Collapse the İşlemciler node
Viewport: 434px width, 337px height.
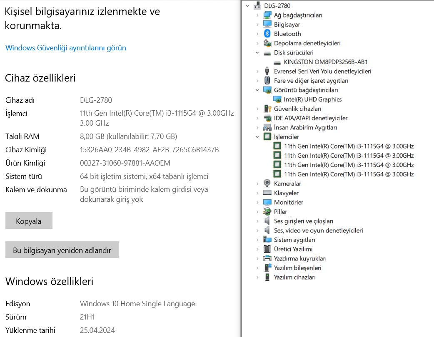[257, 137]
